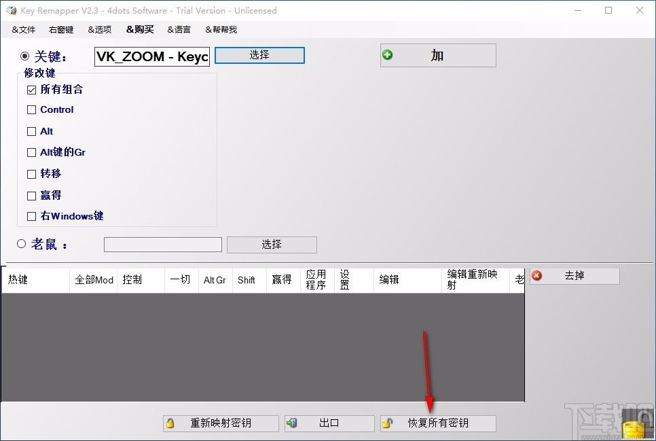Click the 加 add button
656x441 pixels.
tap(438, 55)
